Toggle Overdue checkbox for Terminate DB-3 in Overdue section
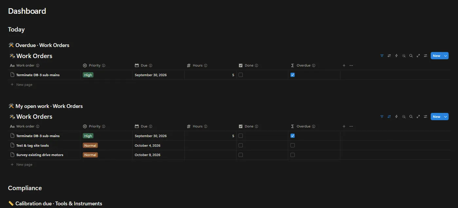The width and height of the screenshot is (458, 208). coord(292,75)
